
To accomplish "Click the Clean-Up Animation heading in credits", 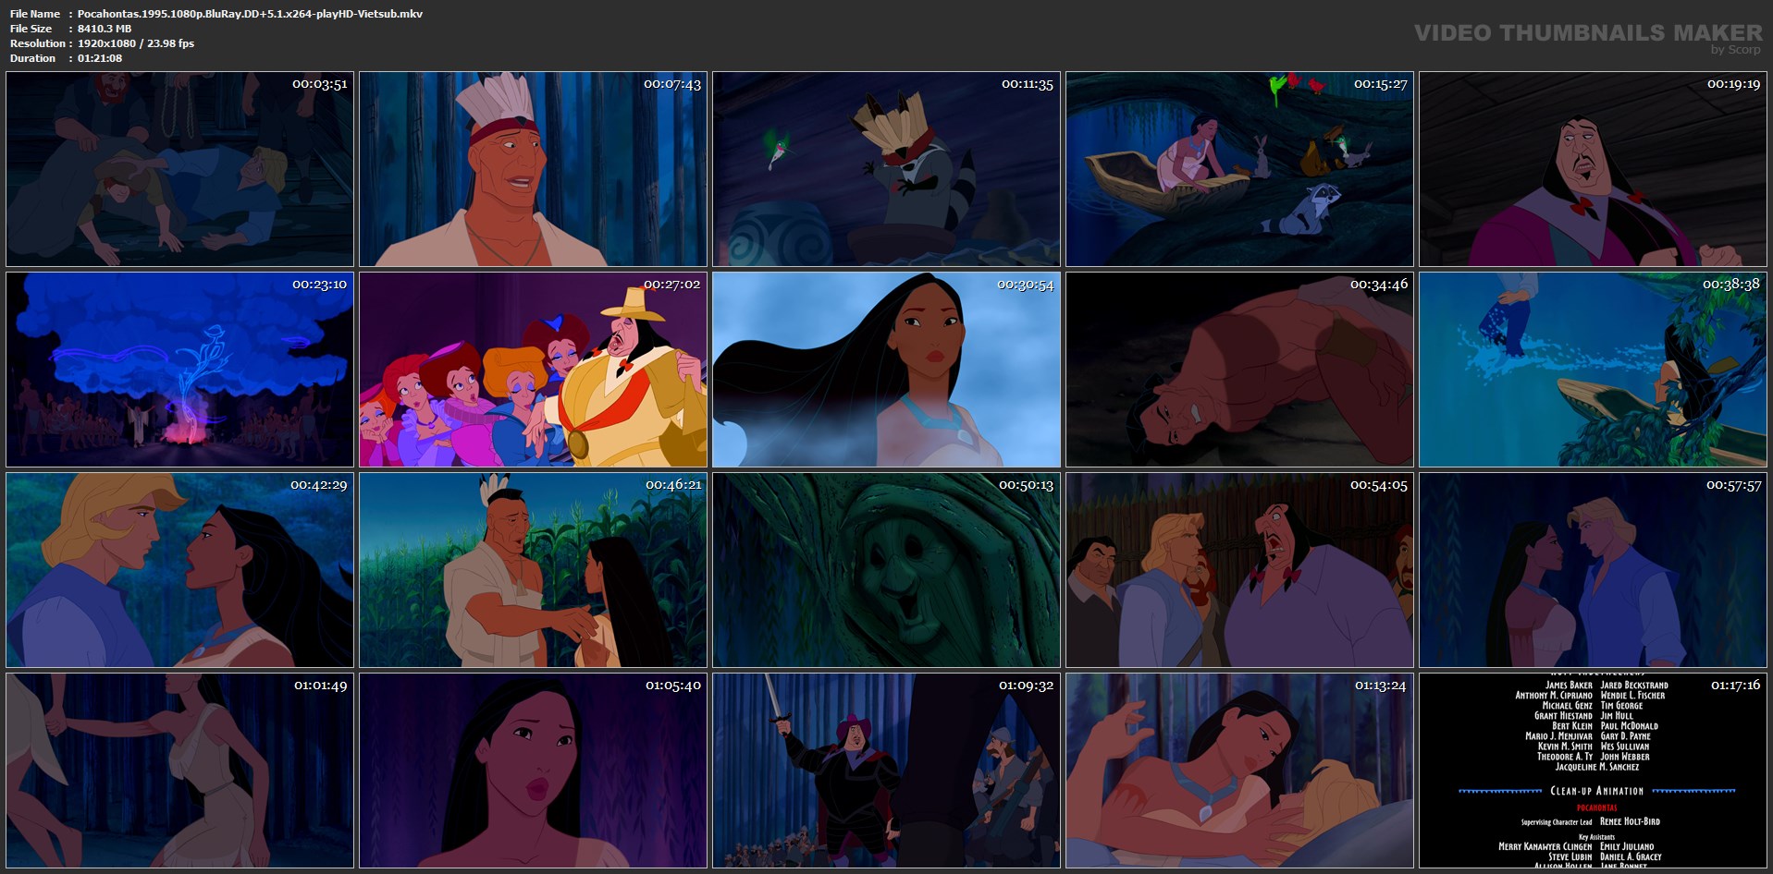I will coord(1597,791).
